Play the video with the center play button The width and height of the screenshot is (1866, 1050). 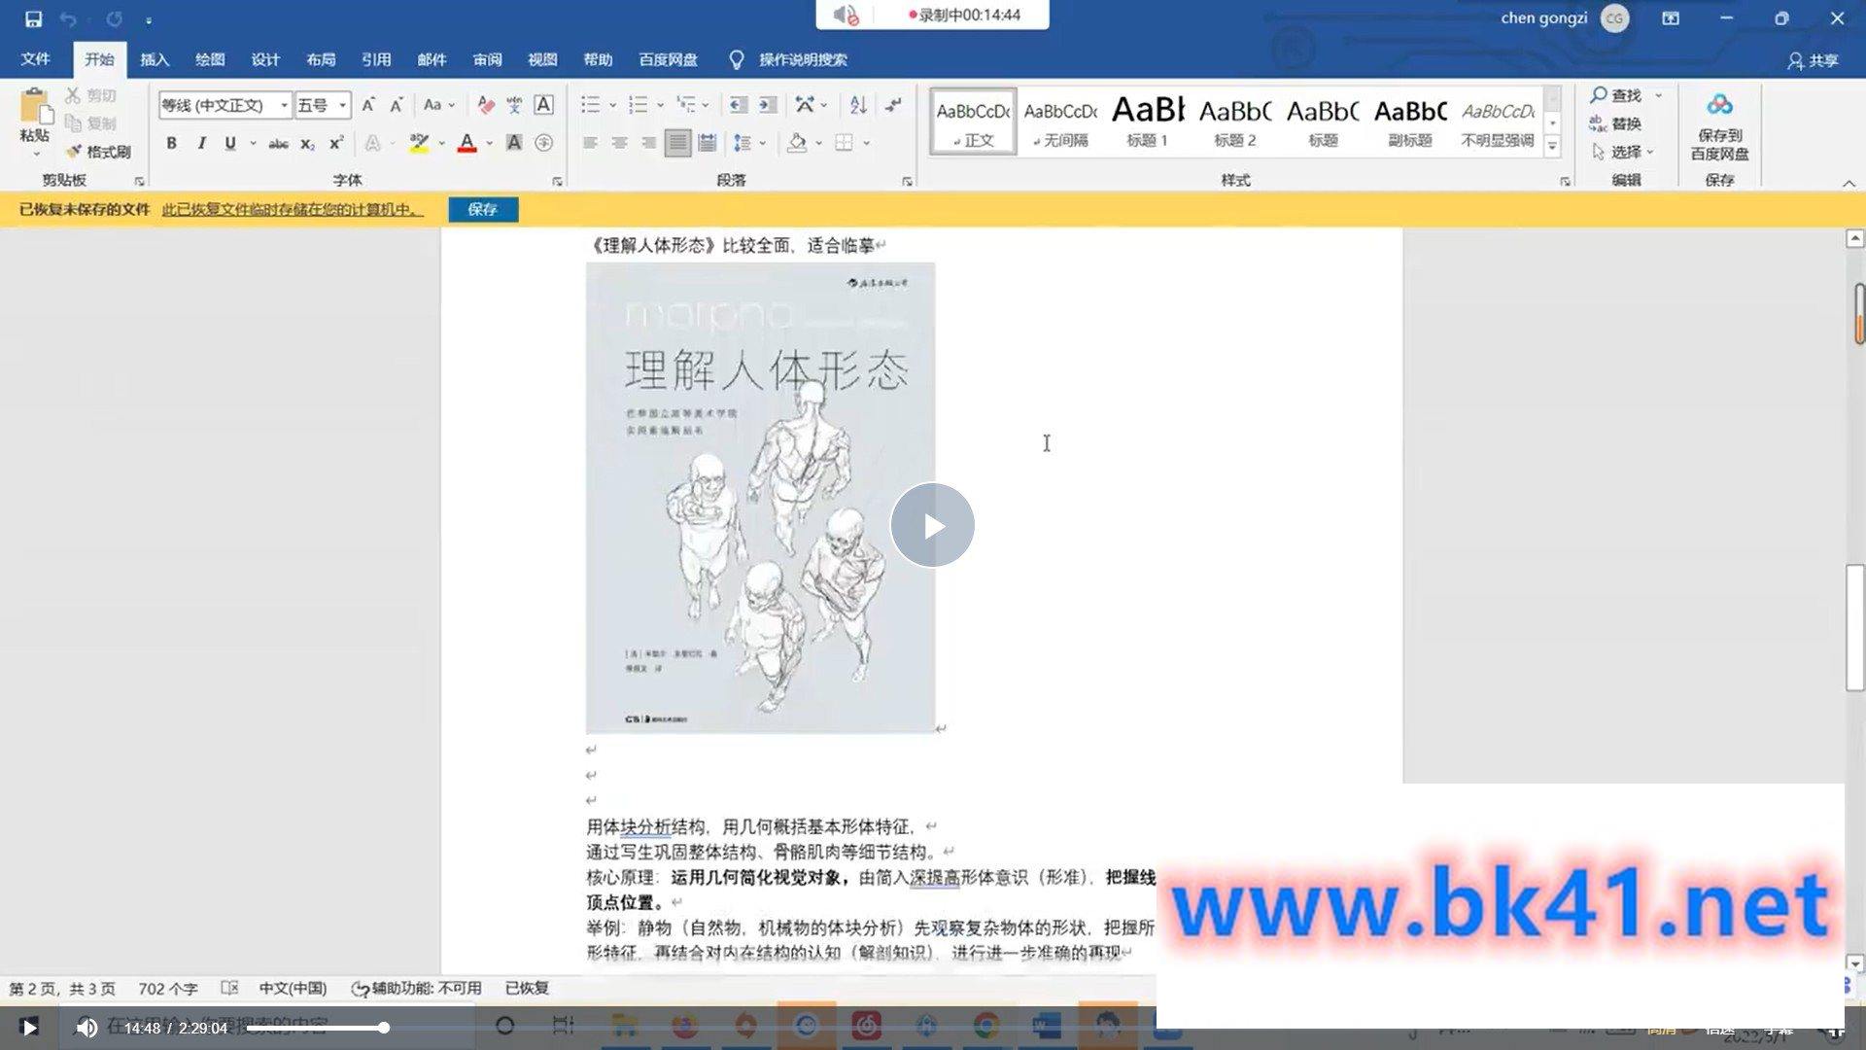coord(932,525)
